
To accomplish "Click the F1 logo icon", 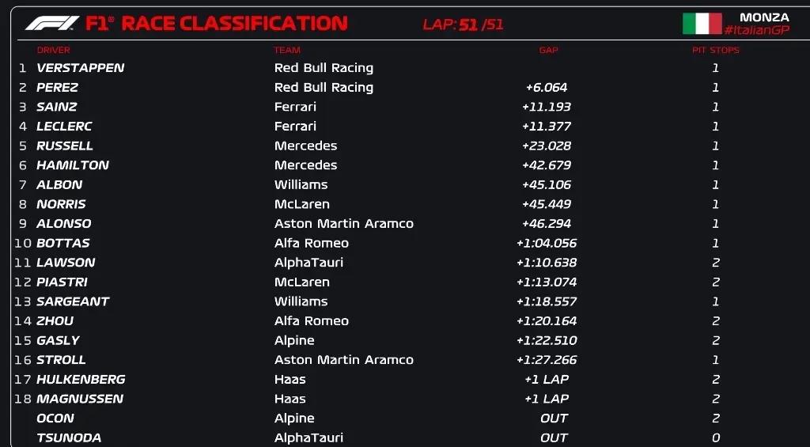I will pos(52,24).
